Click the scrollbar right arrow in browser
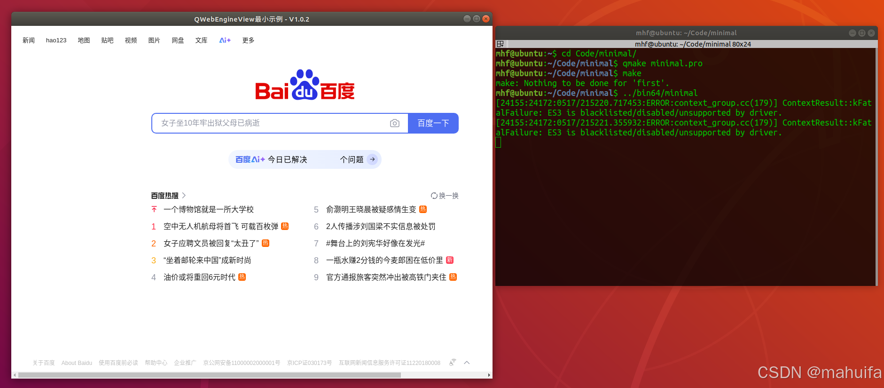884x388 pixels. click(489, 375)
